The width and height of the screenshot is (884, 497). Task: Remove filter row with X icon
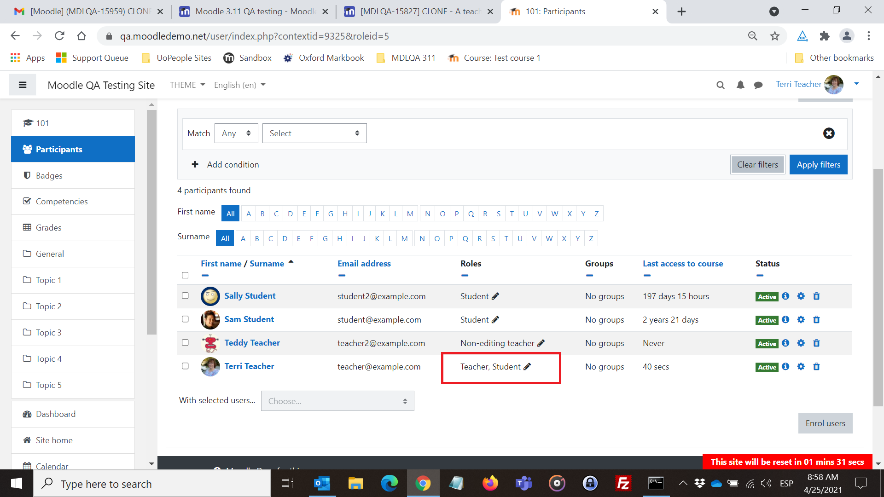click(x=829, y=133)
